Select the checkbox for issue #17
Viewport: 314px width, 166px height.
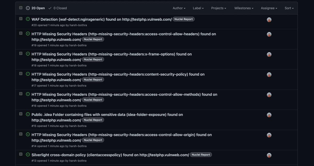[21, 74]
